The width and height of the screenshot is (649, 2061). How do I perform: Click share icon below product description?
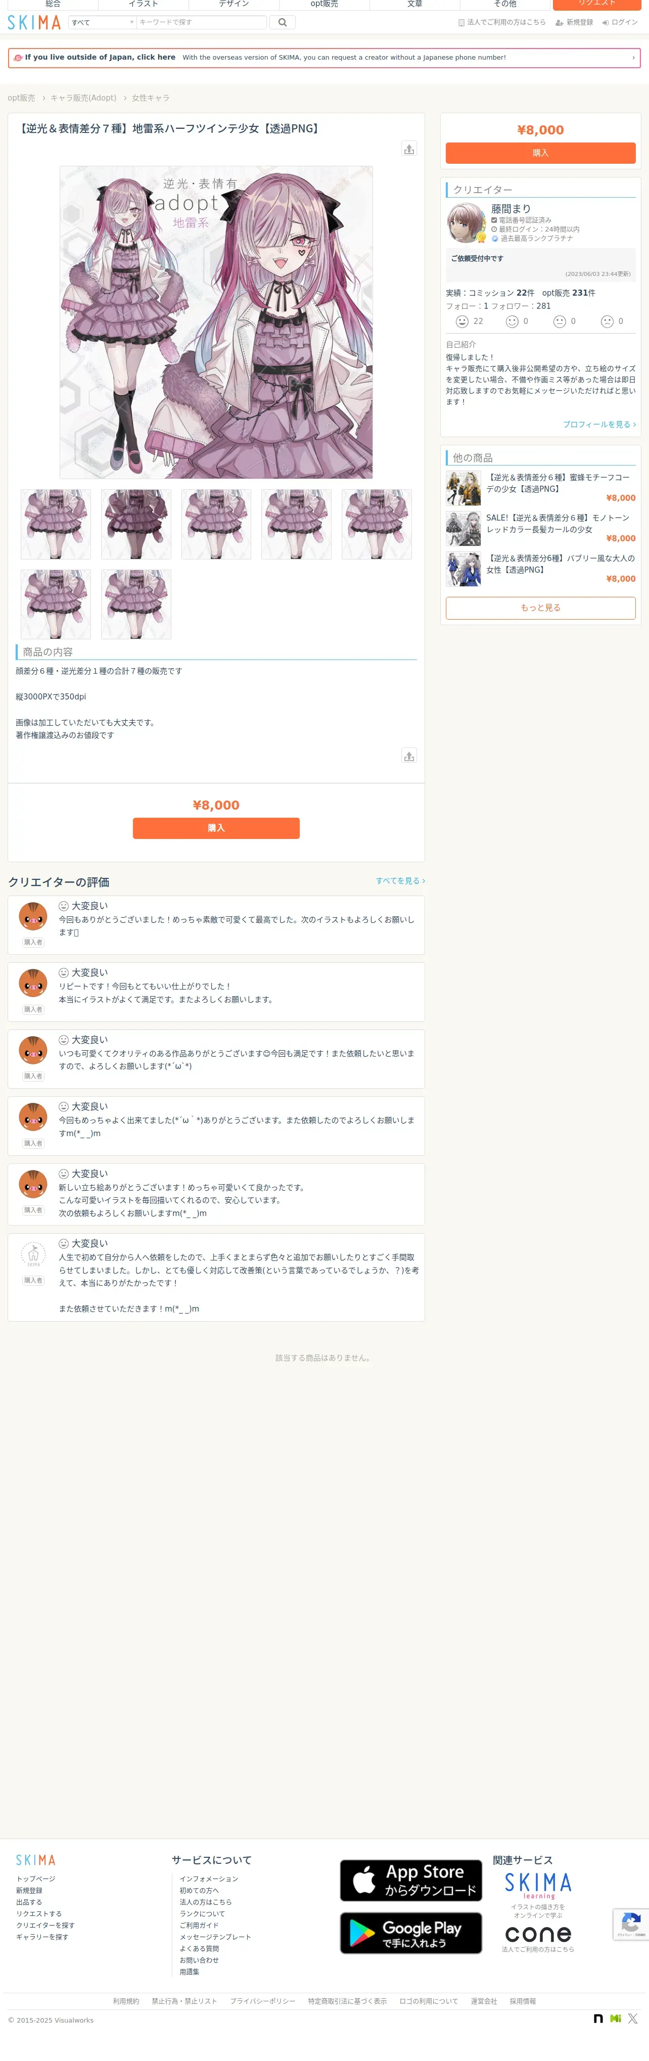(x=409, y=755)
